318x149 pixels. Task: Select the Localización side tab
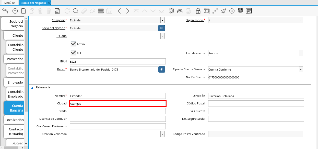15,120
